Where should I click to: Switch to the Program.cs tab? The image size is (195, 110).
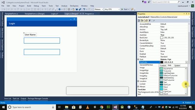coord(89,14)
